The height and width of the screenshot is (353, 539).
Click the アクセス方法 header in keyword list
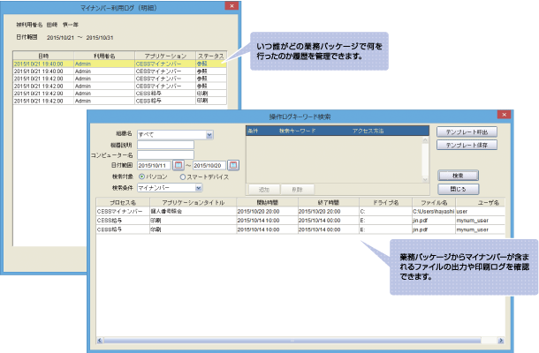(368, 131)
